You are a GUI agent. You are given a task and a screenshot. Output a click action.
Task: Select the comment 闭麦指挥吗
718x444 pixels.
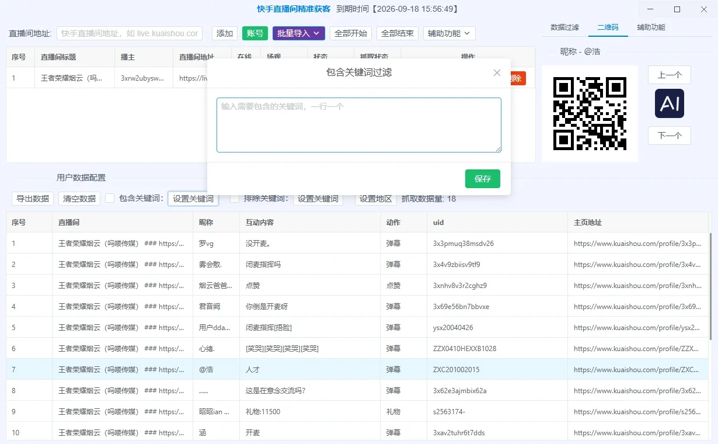tap(310, 265)
